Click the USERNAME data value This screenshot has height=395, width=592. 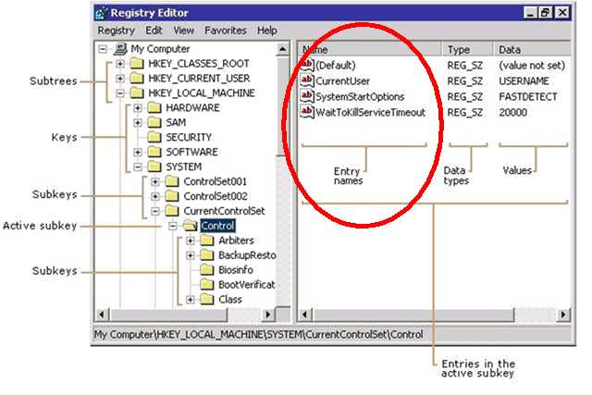[x=524, y=80]
